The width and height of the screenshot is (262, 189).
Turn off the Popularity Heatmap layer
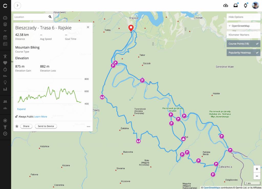243,53
